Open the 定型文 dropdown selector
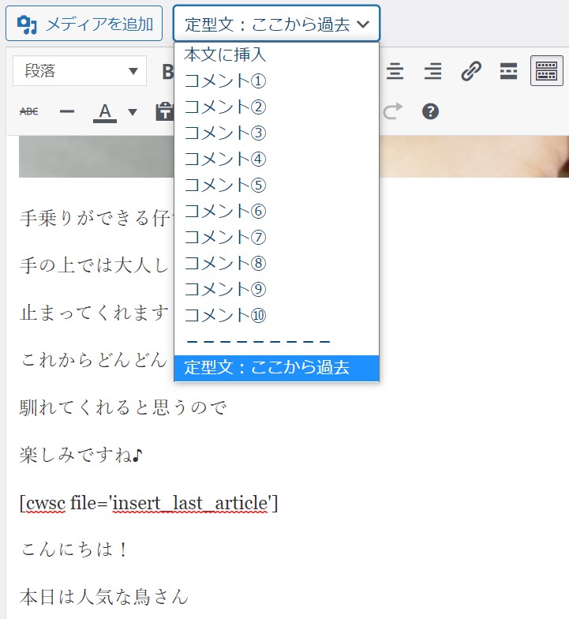The width and height of the screenshot is (569, 619). (x=276, y=24)
